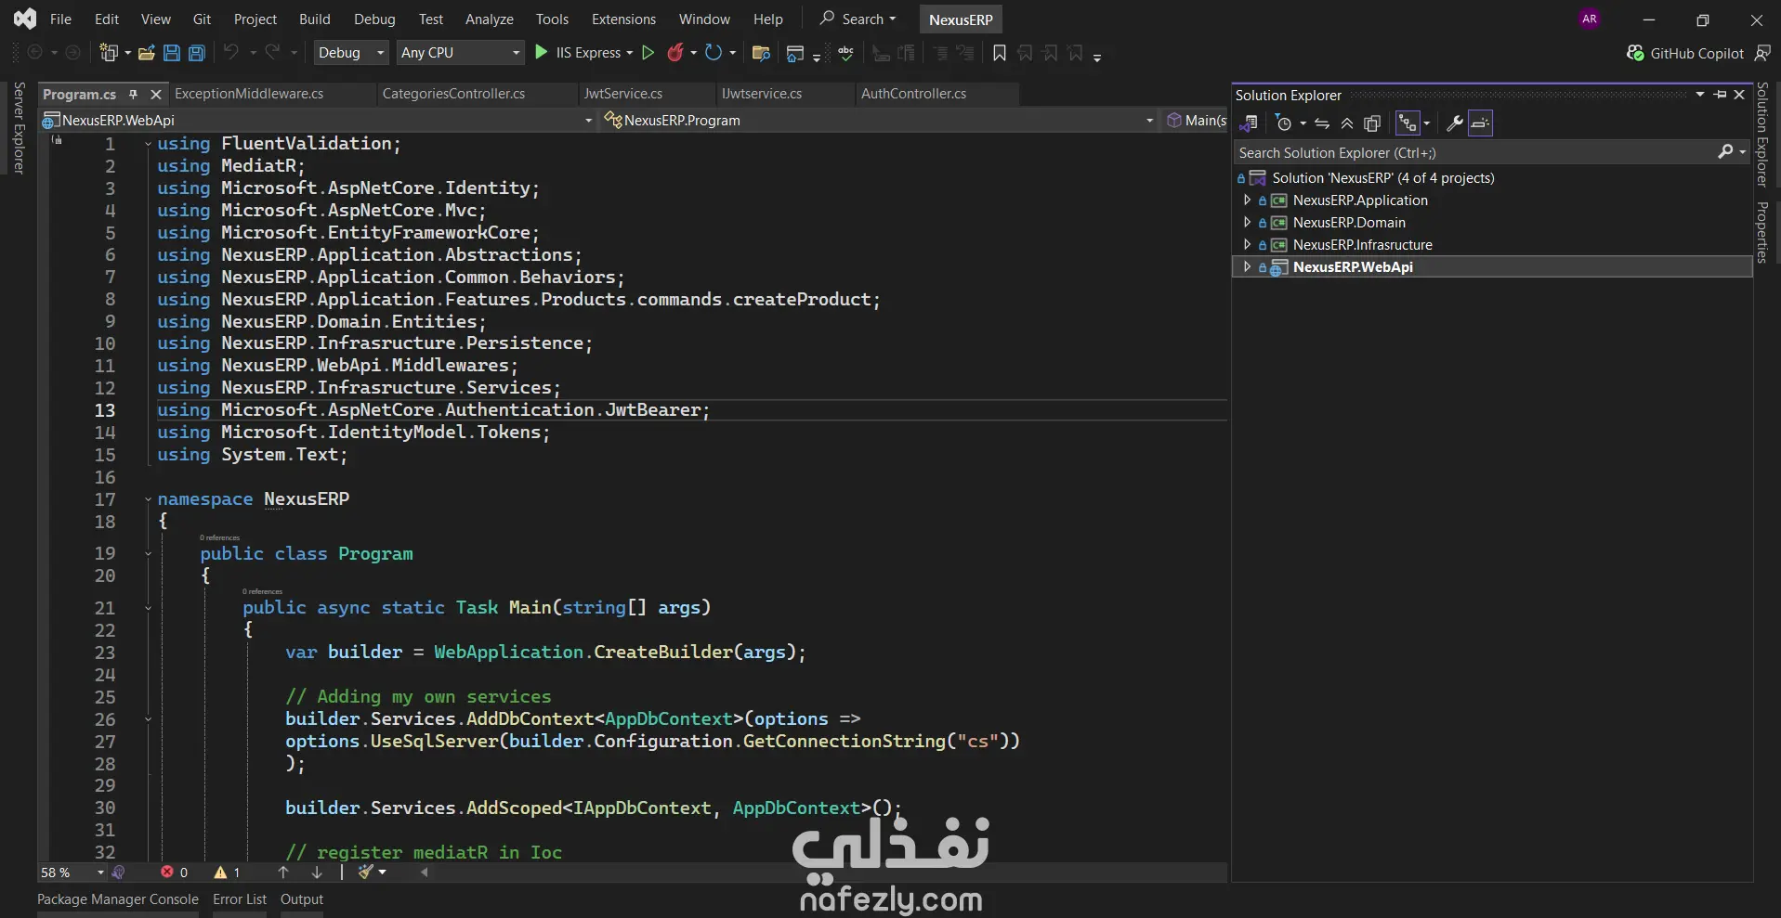Image resolution: width=1781 pixels, height=918 pixels.
Task: Click the Show All Files icon in Solution Explorer
Action: 1372,123
